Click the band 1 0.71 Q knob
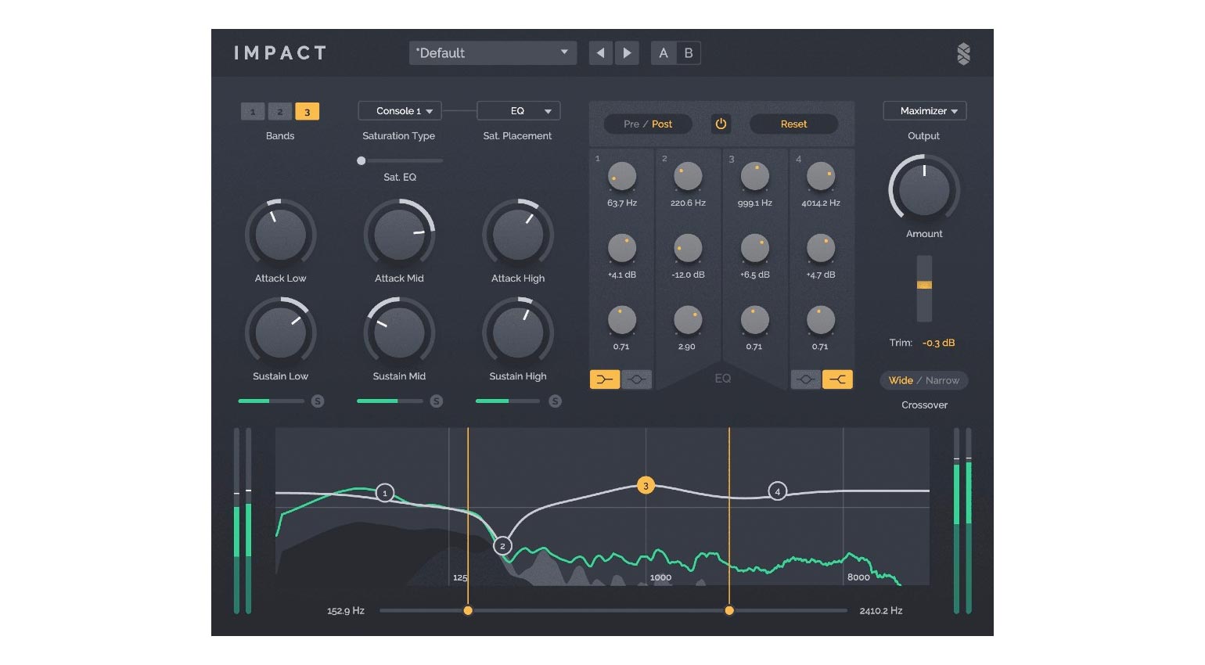1205x665 pixels. pos(622,319)
